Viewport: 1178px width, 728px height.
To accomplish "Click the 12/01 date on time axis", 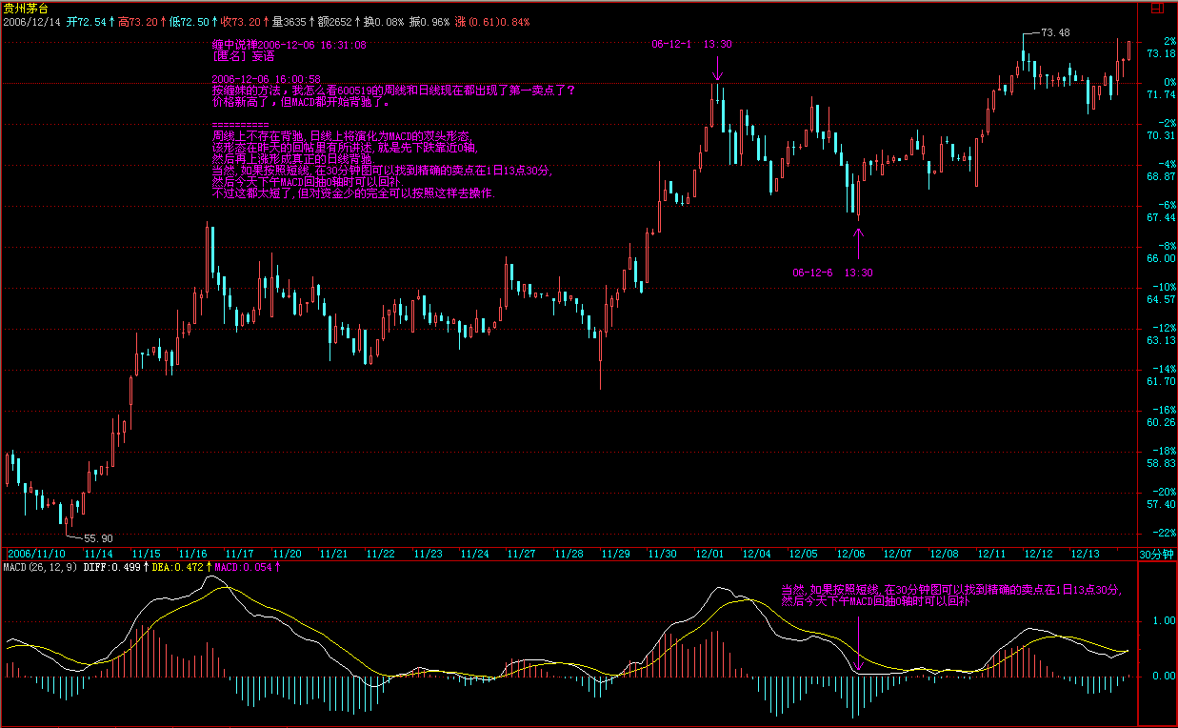I will point(709,554).
